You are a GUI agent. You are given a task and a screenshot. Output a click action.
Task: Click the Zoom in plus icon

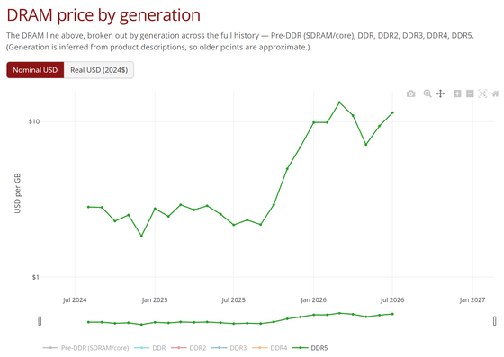(457, 94)
